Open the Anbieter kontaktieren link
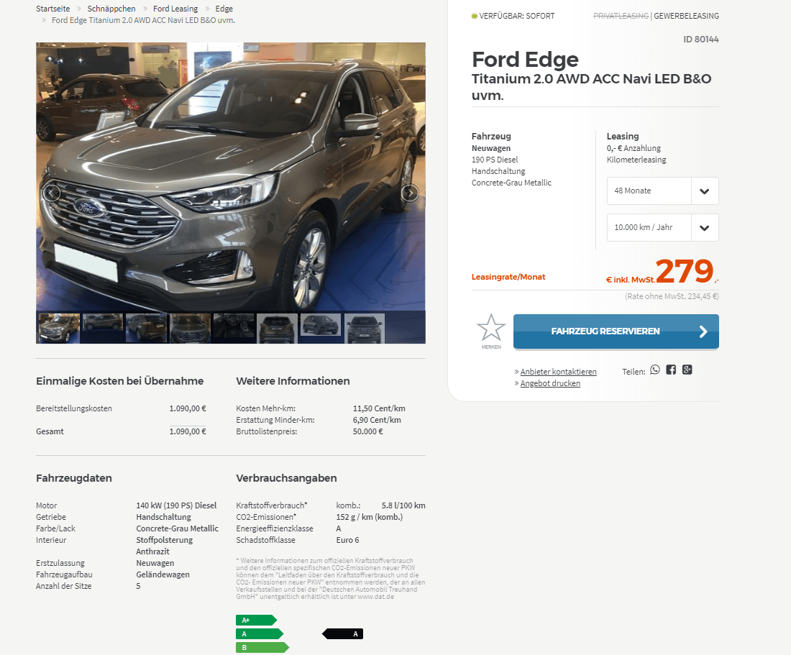This screenshot has width=791, height=655. click(558, 372)
